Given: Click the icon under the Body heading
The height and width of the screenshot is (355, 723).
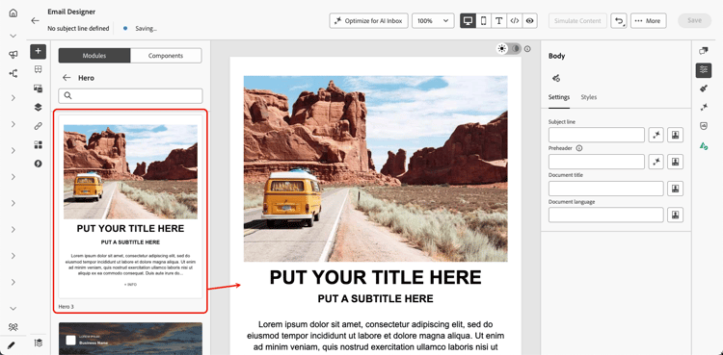Looking at the screenshot, I should tap(556, 78).
